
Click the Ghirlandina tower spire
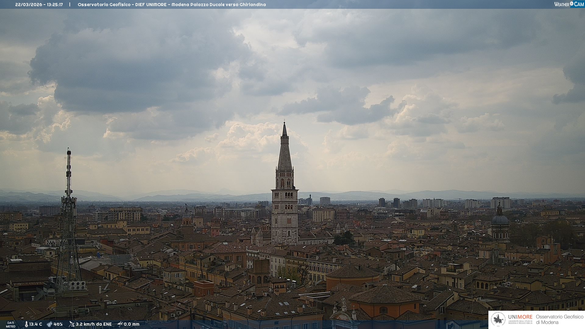tap(285, 149)
